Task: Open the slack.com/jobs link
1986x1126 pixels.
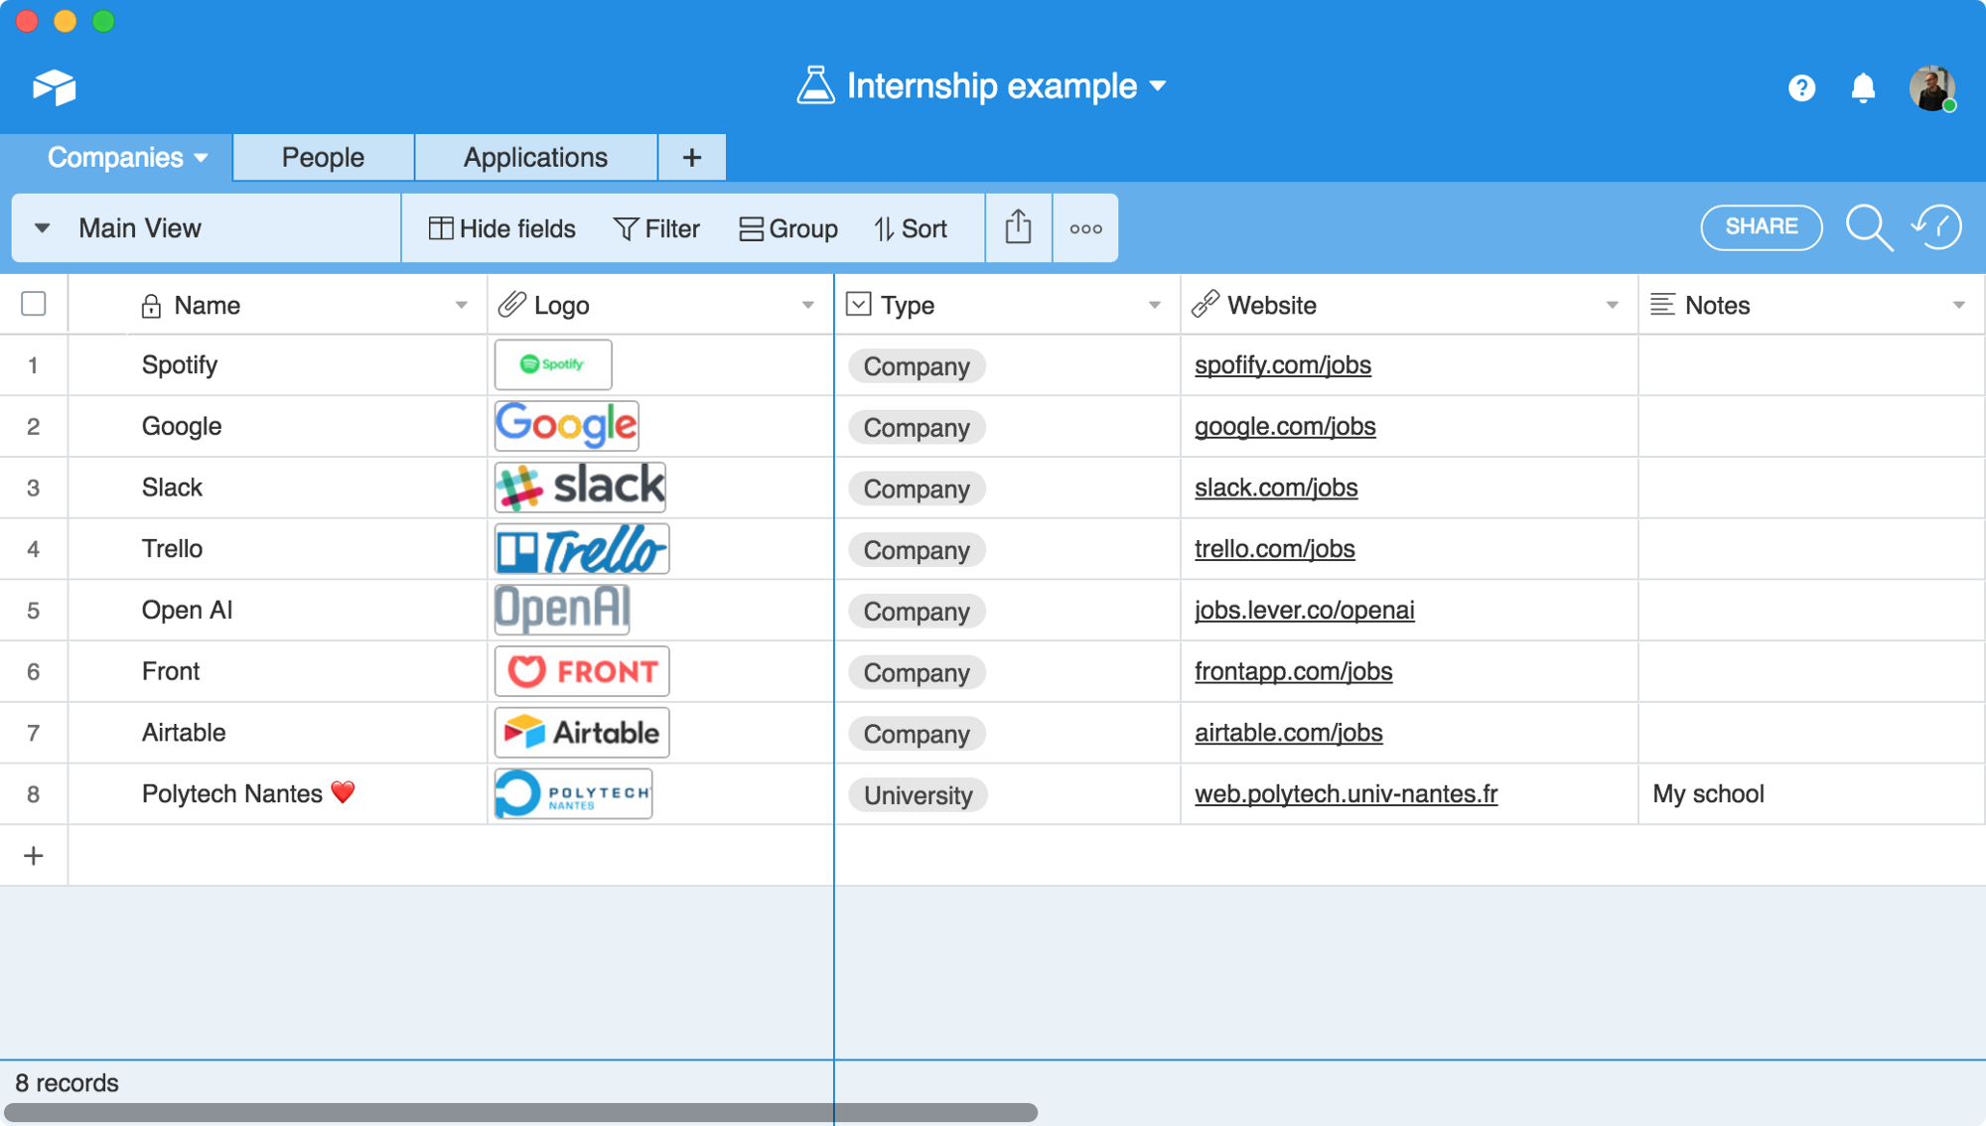Action: click(x=1276, y=488)
